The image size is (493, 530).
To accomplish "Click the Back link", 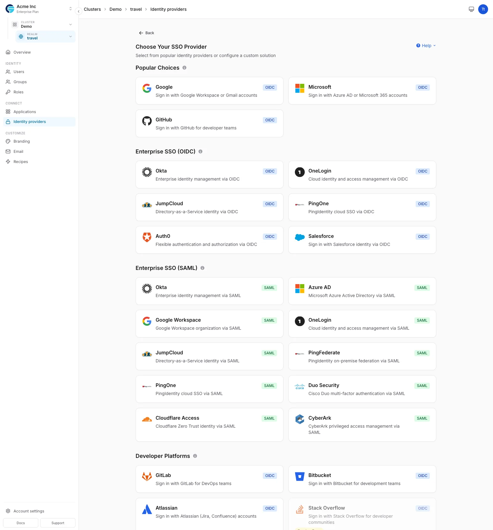I will 146,33.
